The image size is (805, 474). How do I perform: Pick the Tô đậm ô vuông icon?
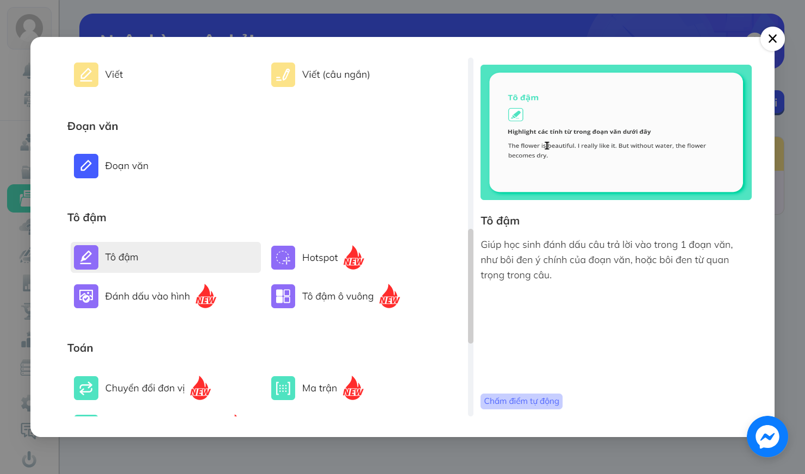(283, 296)
